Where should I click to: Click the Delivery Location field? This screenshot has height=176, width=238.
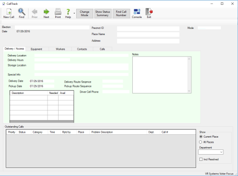coord(81,56)
